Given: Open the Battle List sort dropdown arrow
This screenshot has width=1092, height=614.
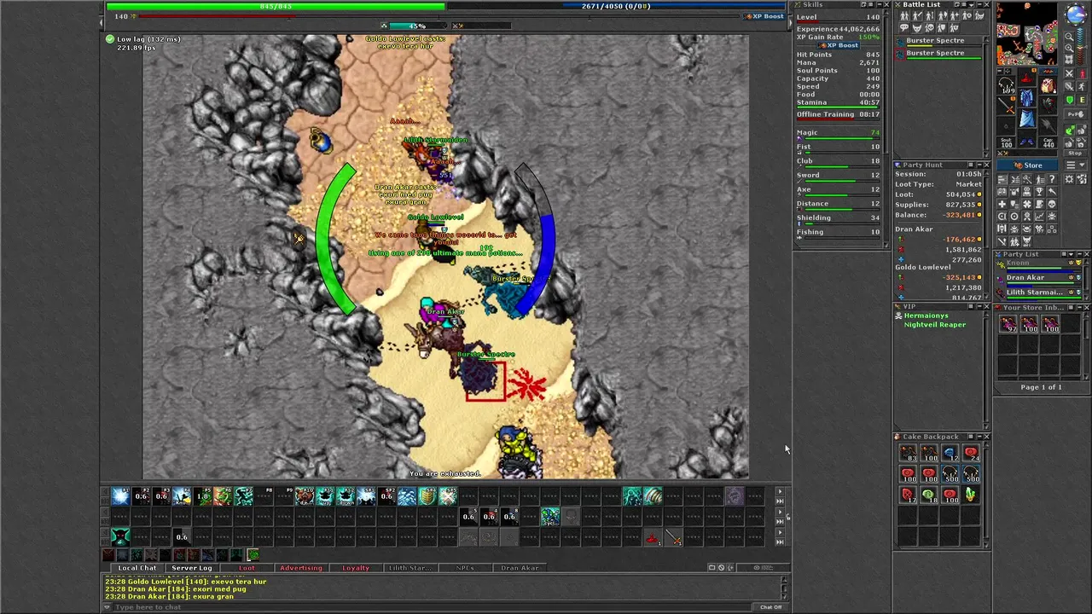Looking at the screenshot, I should click(x=971, y=5).
